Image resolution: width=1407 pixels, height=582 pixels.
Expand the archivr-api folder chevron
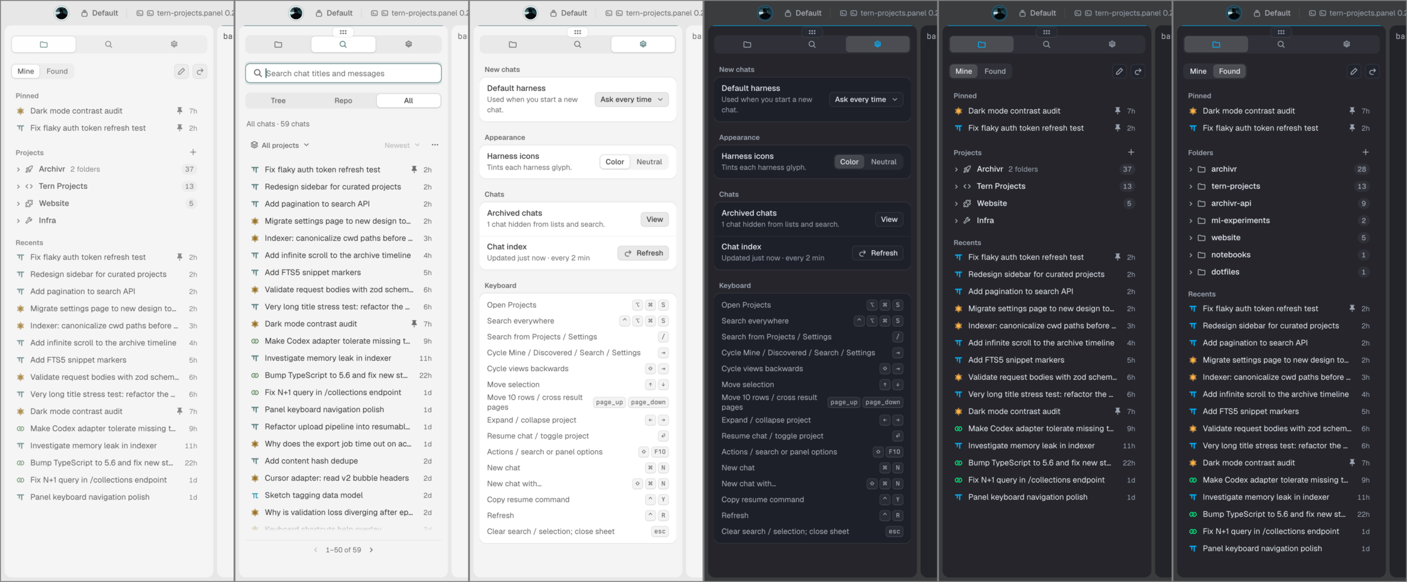tap(1190, 204)
